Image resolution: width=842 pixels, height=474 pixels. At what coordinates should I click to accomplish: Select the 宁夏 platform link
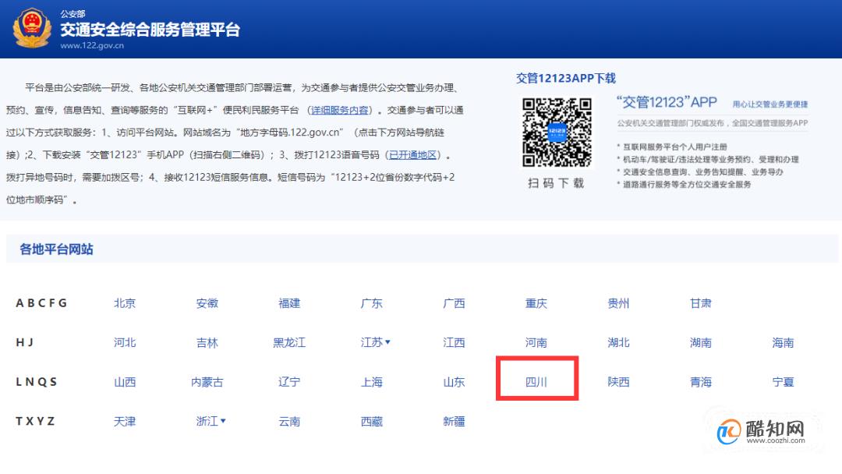pyautogui.click(x=783, y=382)
